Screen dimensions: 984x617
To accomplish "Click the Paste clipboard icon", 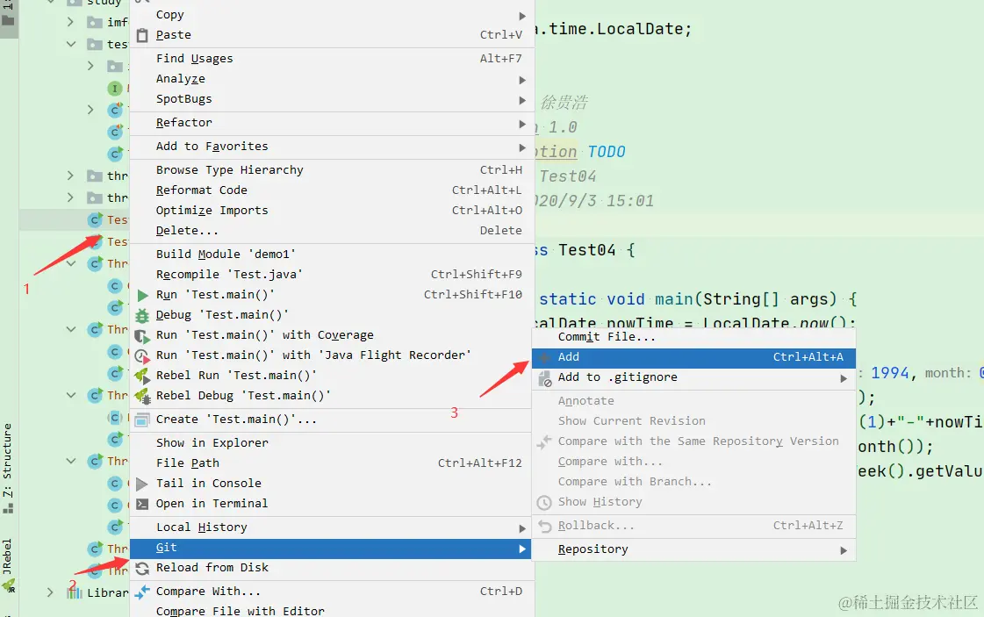I will [x=142, y=35].
